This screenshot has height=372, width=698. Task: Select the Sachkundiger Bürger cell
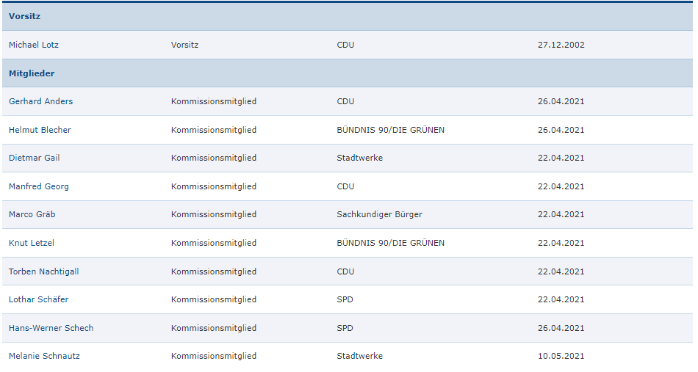[380, 214]
